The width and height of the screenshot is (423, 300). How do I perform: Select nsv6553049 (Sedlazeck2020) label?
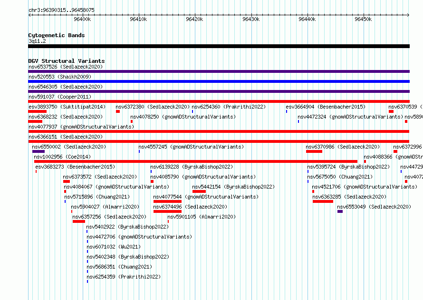[x=374, y=207]
